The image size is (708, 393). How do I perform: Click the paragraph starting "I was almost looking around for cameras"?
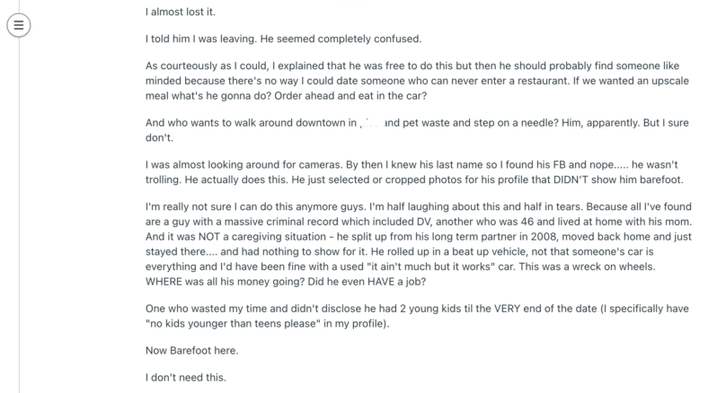tap(414, 172)
